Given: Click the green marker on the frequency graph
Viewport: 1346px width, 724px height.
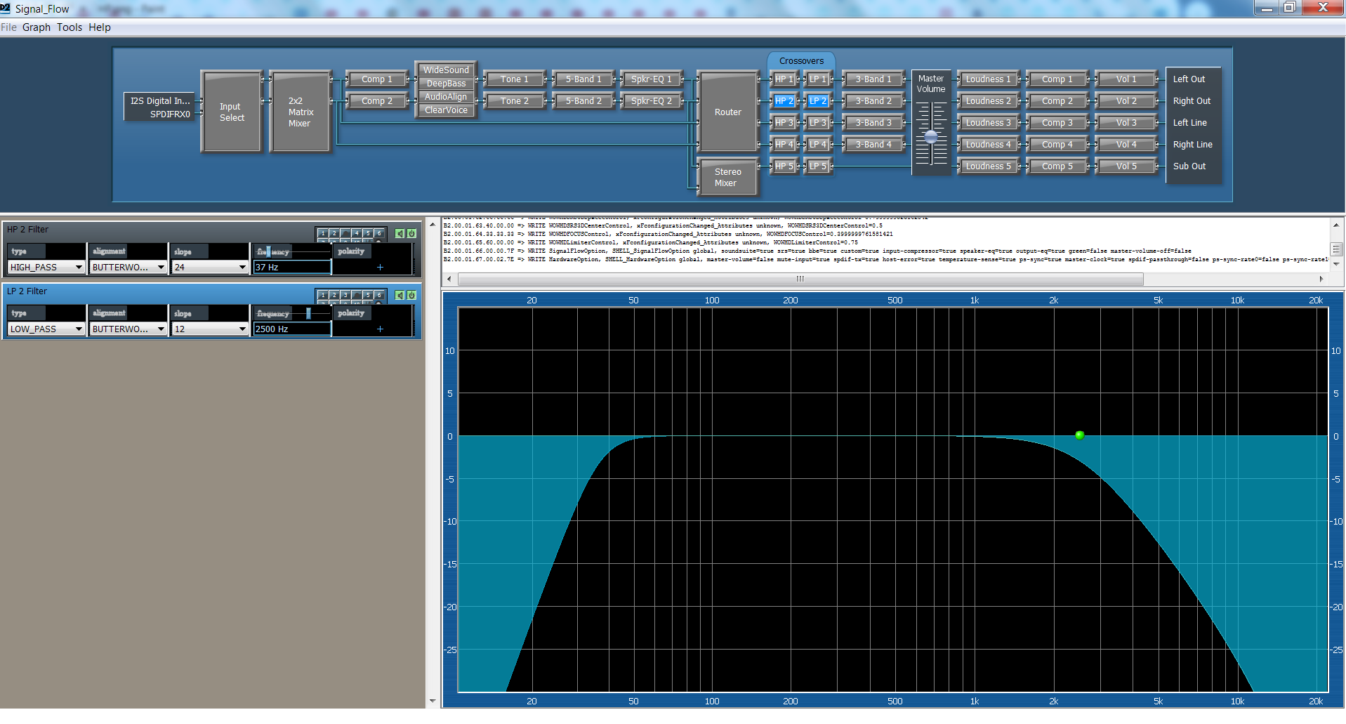Looking at the screenshot, I should (1079, 435).
